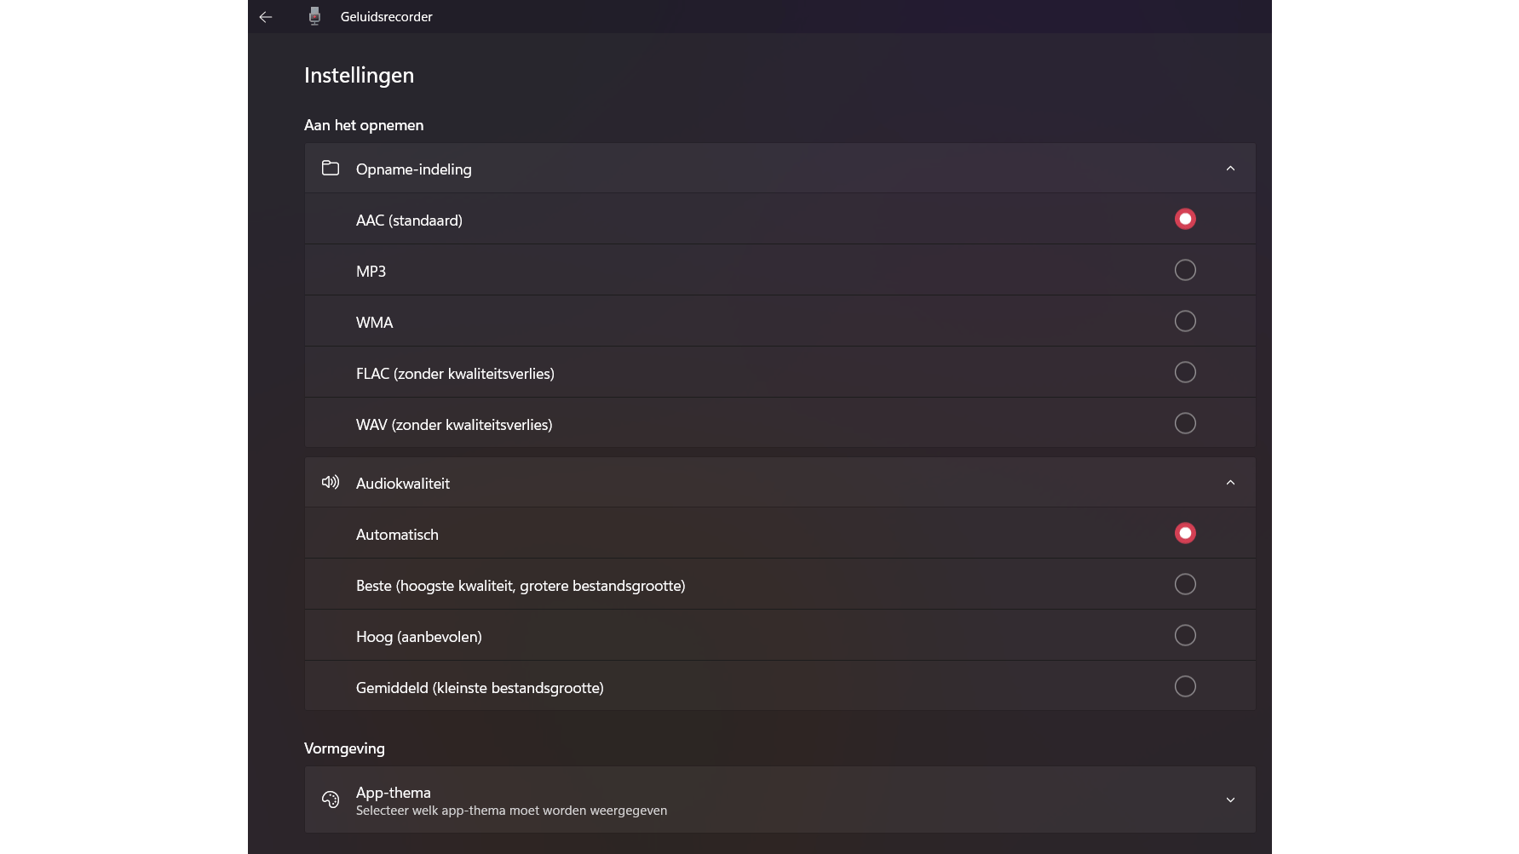The width and height of the screenshot is (1519, 854).
Task: Select Hoog (aanbevolen) quality radio button
Action: pyautogui.click(x=1185, y=636)
